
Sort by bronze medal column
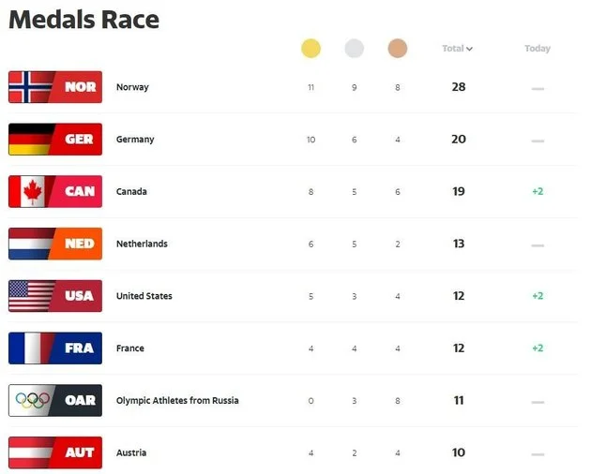[398, 49]
